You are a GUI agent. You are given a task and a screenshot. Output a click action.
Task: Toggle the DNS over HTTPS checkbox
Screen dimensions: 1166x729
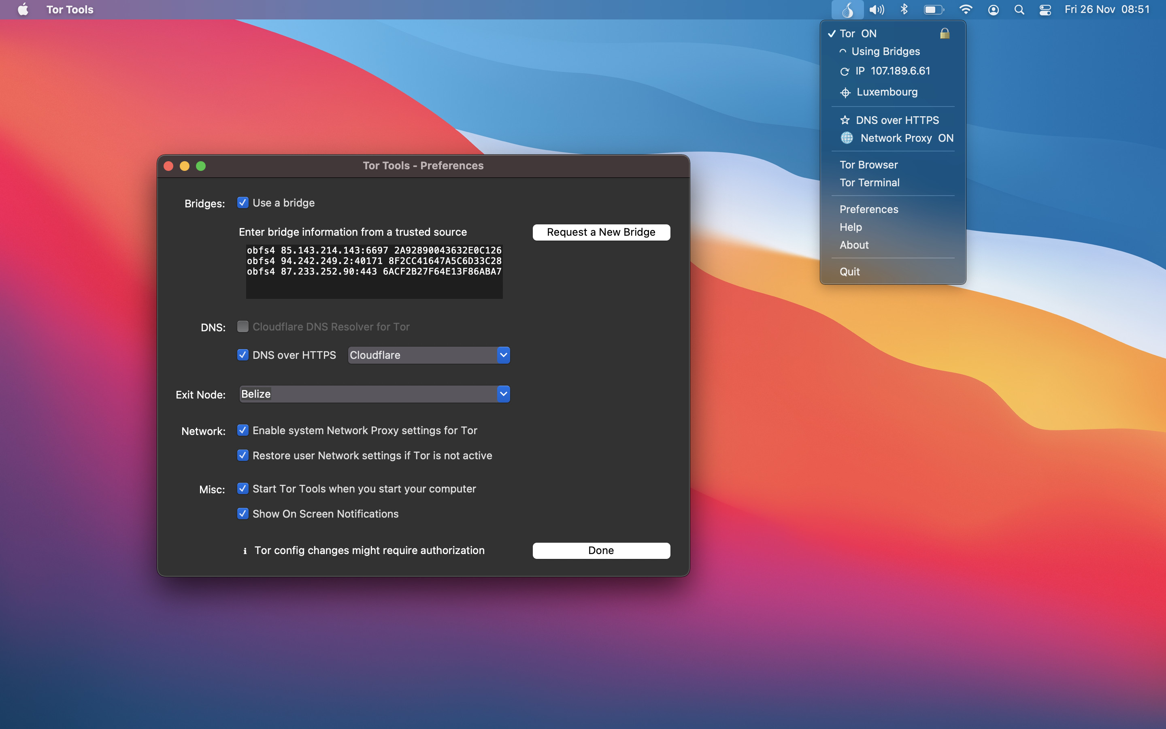click(x=243, y=355)
